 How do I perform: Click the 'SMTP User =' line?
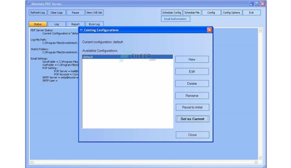50,81
